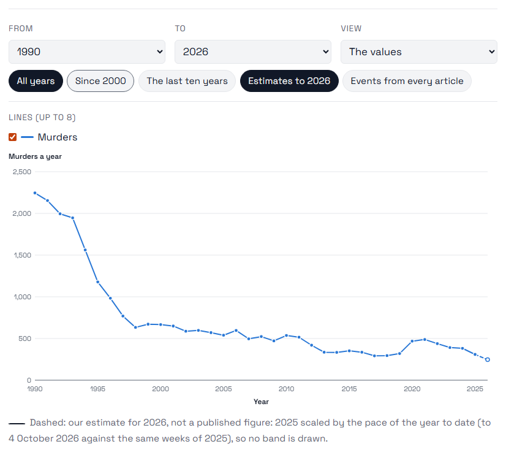Select the All years preset
This screenshot has width=506, height=455.
[x=36, y=81]
